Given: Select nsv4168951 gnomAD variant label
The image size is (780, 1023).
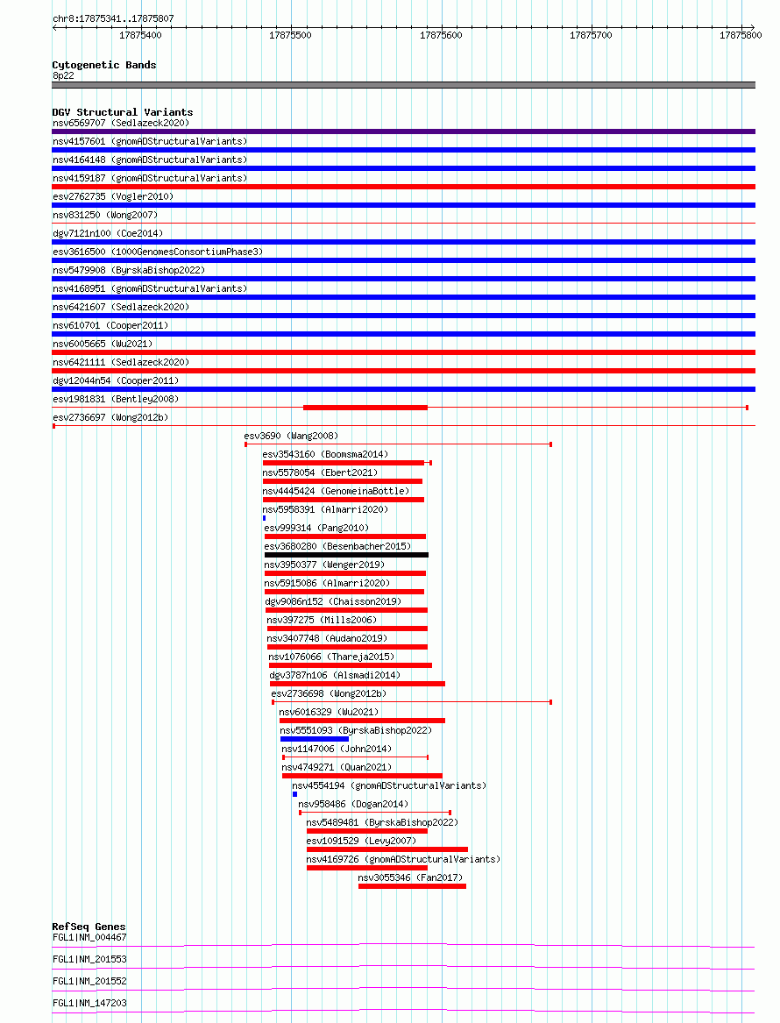Looking at the screenshot, I should tap(150, 288).
